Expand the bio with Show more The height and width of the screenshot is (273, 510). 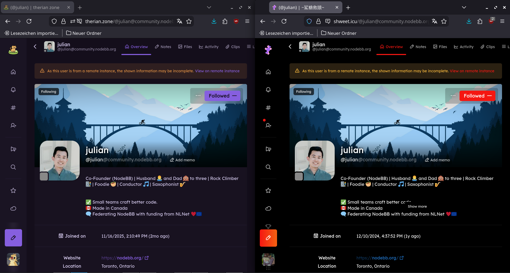click(x=417, y=206)
